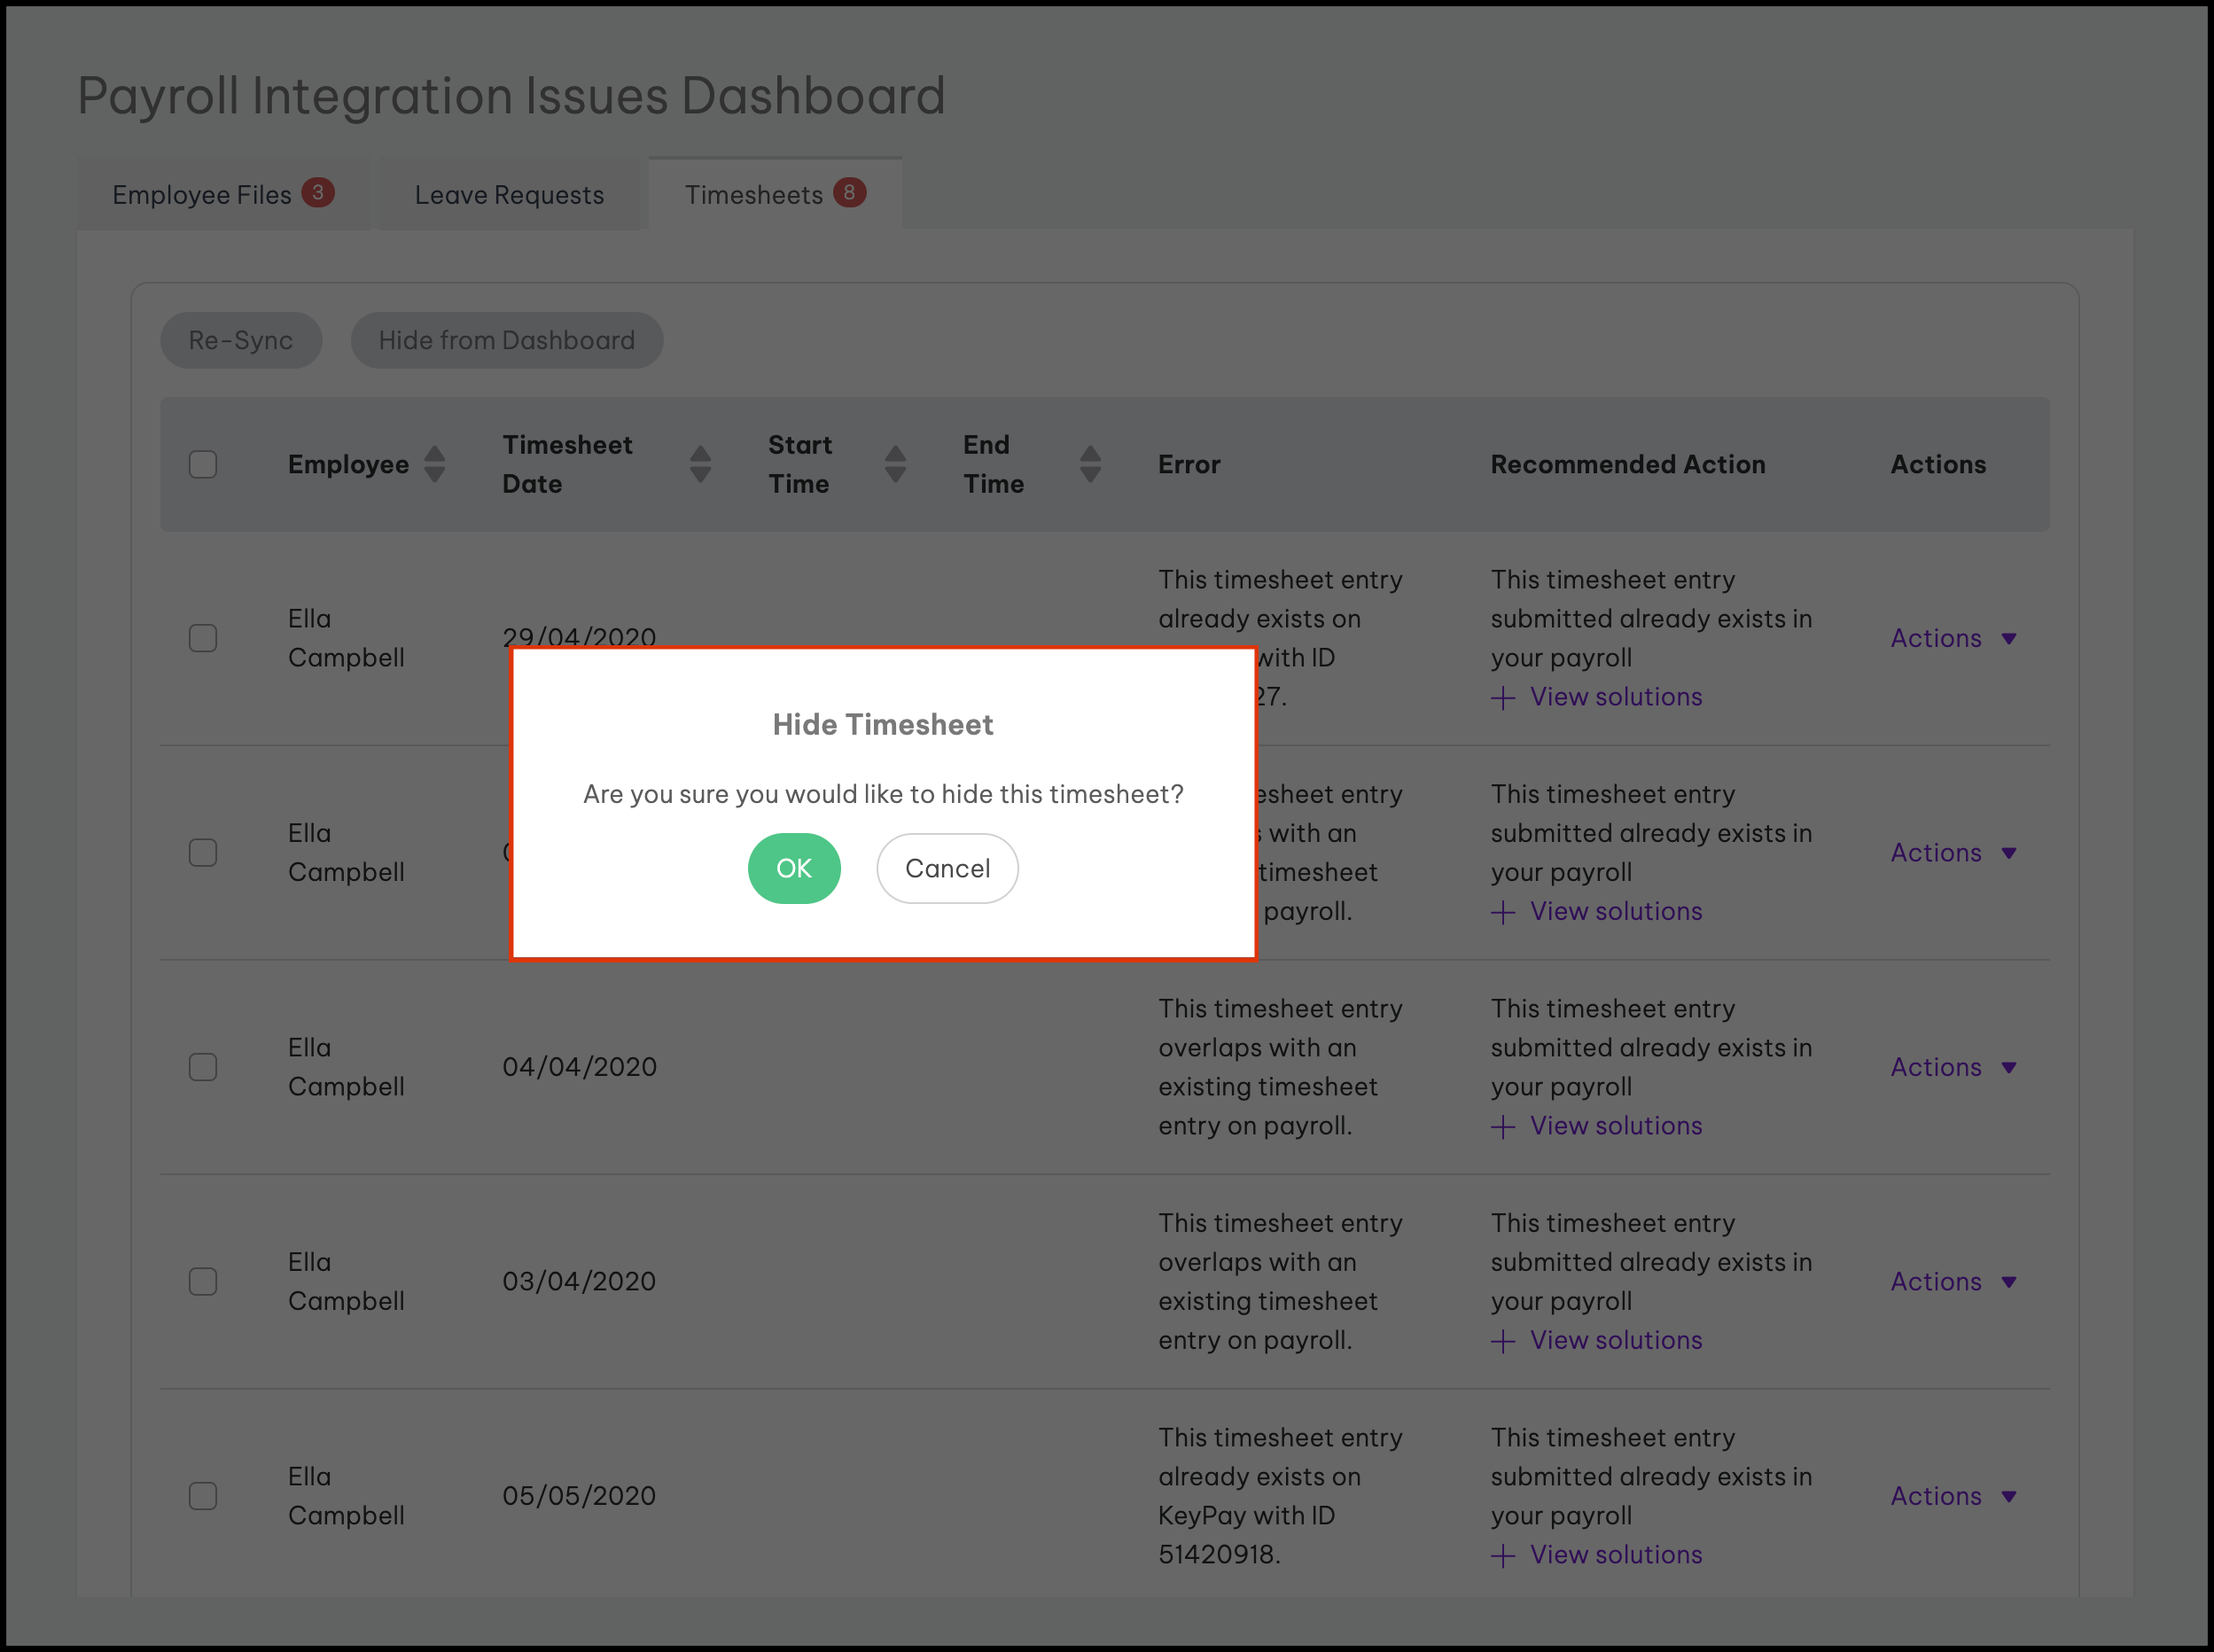Sort by Timesheet Date arrows icon
The height and width of the screenshot is (1652, 2214).
pos(700,464)
